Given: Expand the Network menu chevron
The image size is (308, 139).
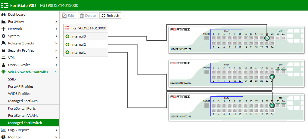Looking at the screenshot, I should [x=56, y=29].
